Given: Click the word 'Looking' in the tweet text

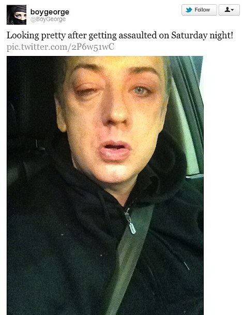Looking at the screenshot, I should [23, 36].
